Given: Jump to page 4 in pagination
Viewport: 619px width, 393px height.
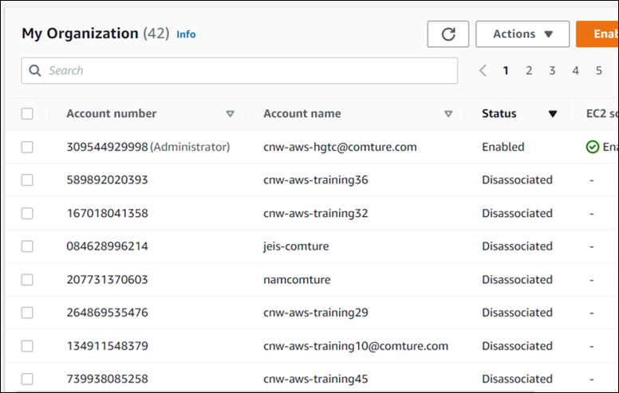Looking at the screenshot, I should (575, 71).
